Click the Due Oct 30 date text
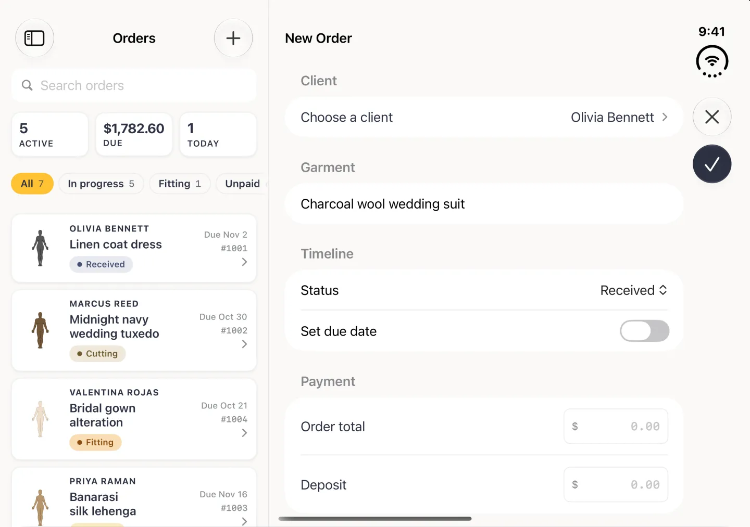750x527 pixels. pos(223,317)
